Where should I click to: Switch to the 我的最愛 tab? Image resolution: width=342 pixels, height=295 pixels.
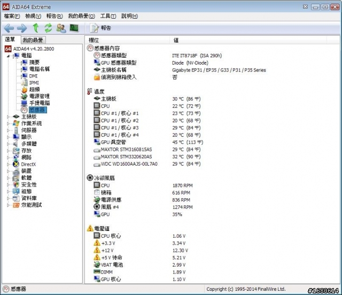coord(33,40)
